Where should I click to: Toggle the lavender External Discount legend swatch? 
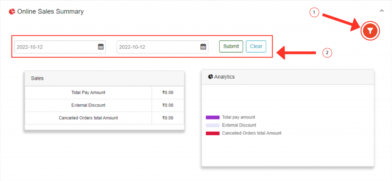[212, 125]
